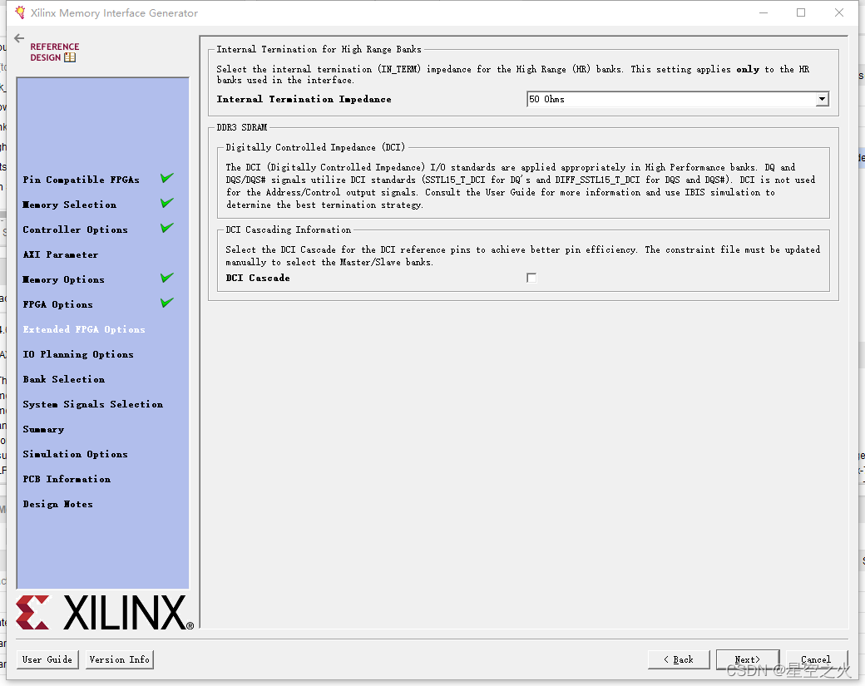This screenshot has height=686, width=865.
Task: Minimize the Memory Interface Generator window
Action: [x=764, y=12]
